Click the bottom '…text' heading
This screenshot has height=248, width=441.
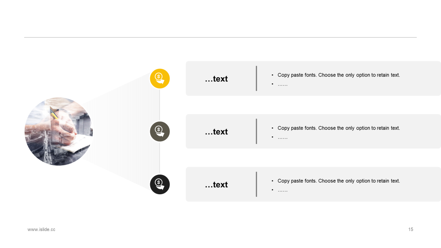pos(216,185)
